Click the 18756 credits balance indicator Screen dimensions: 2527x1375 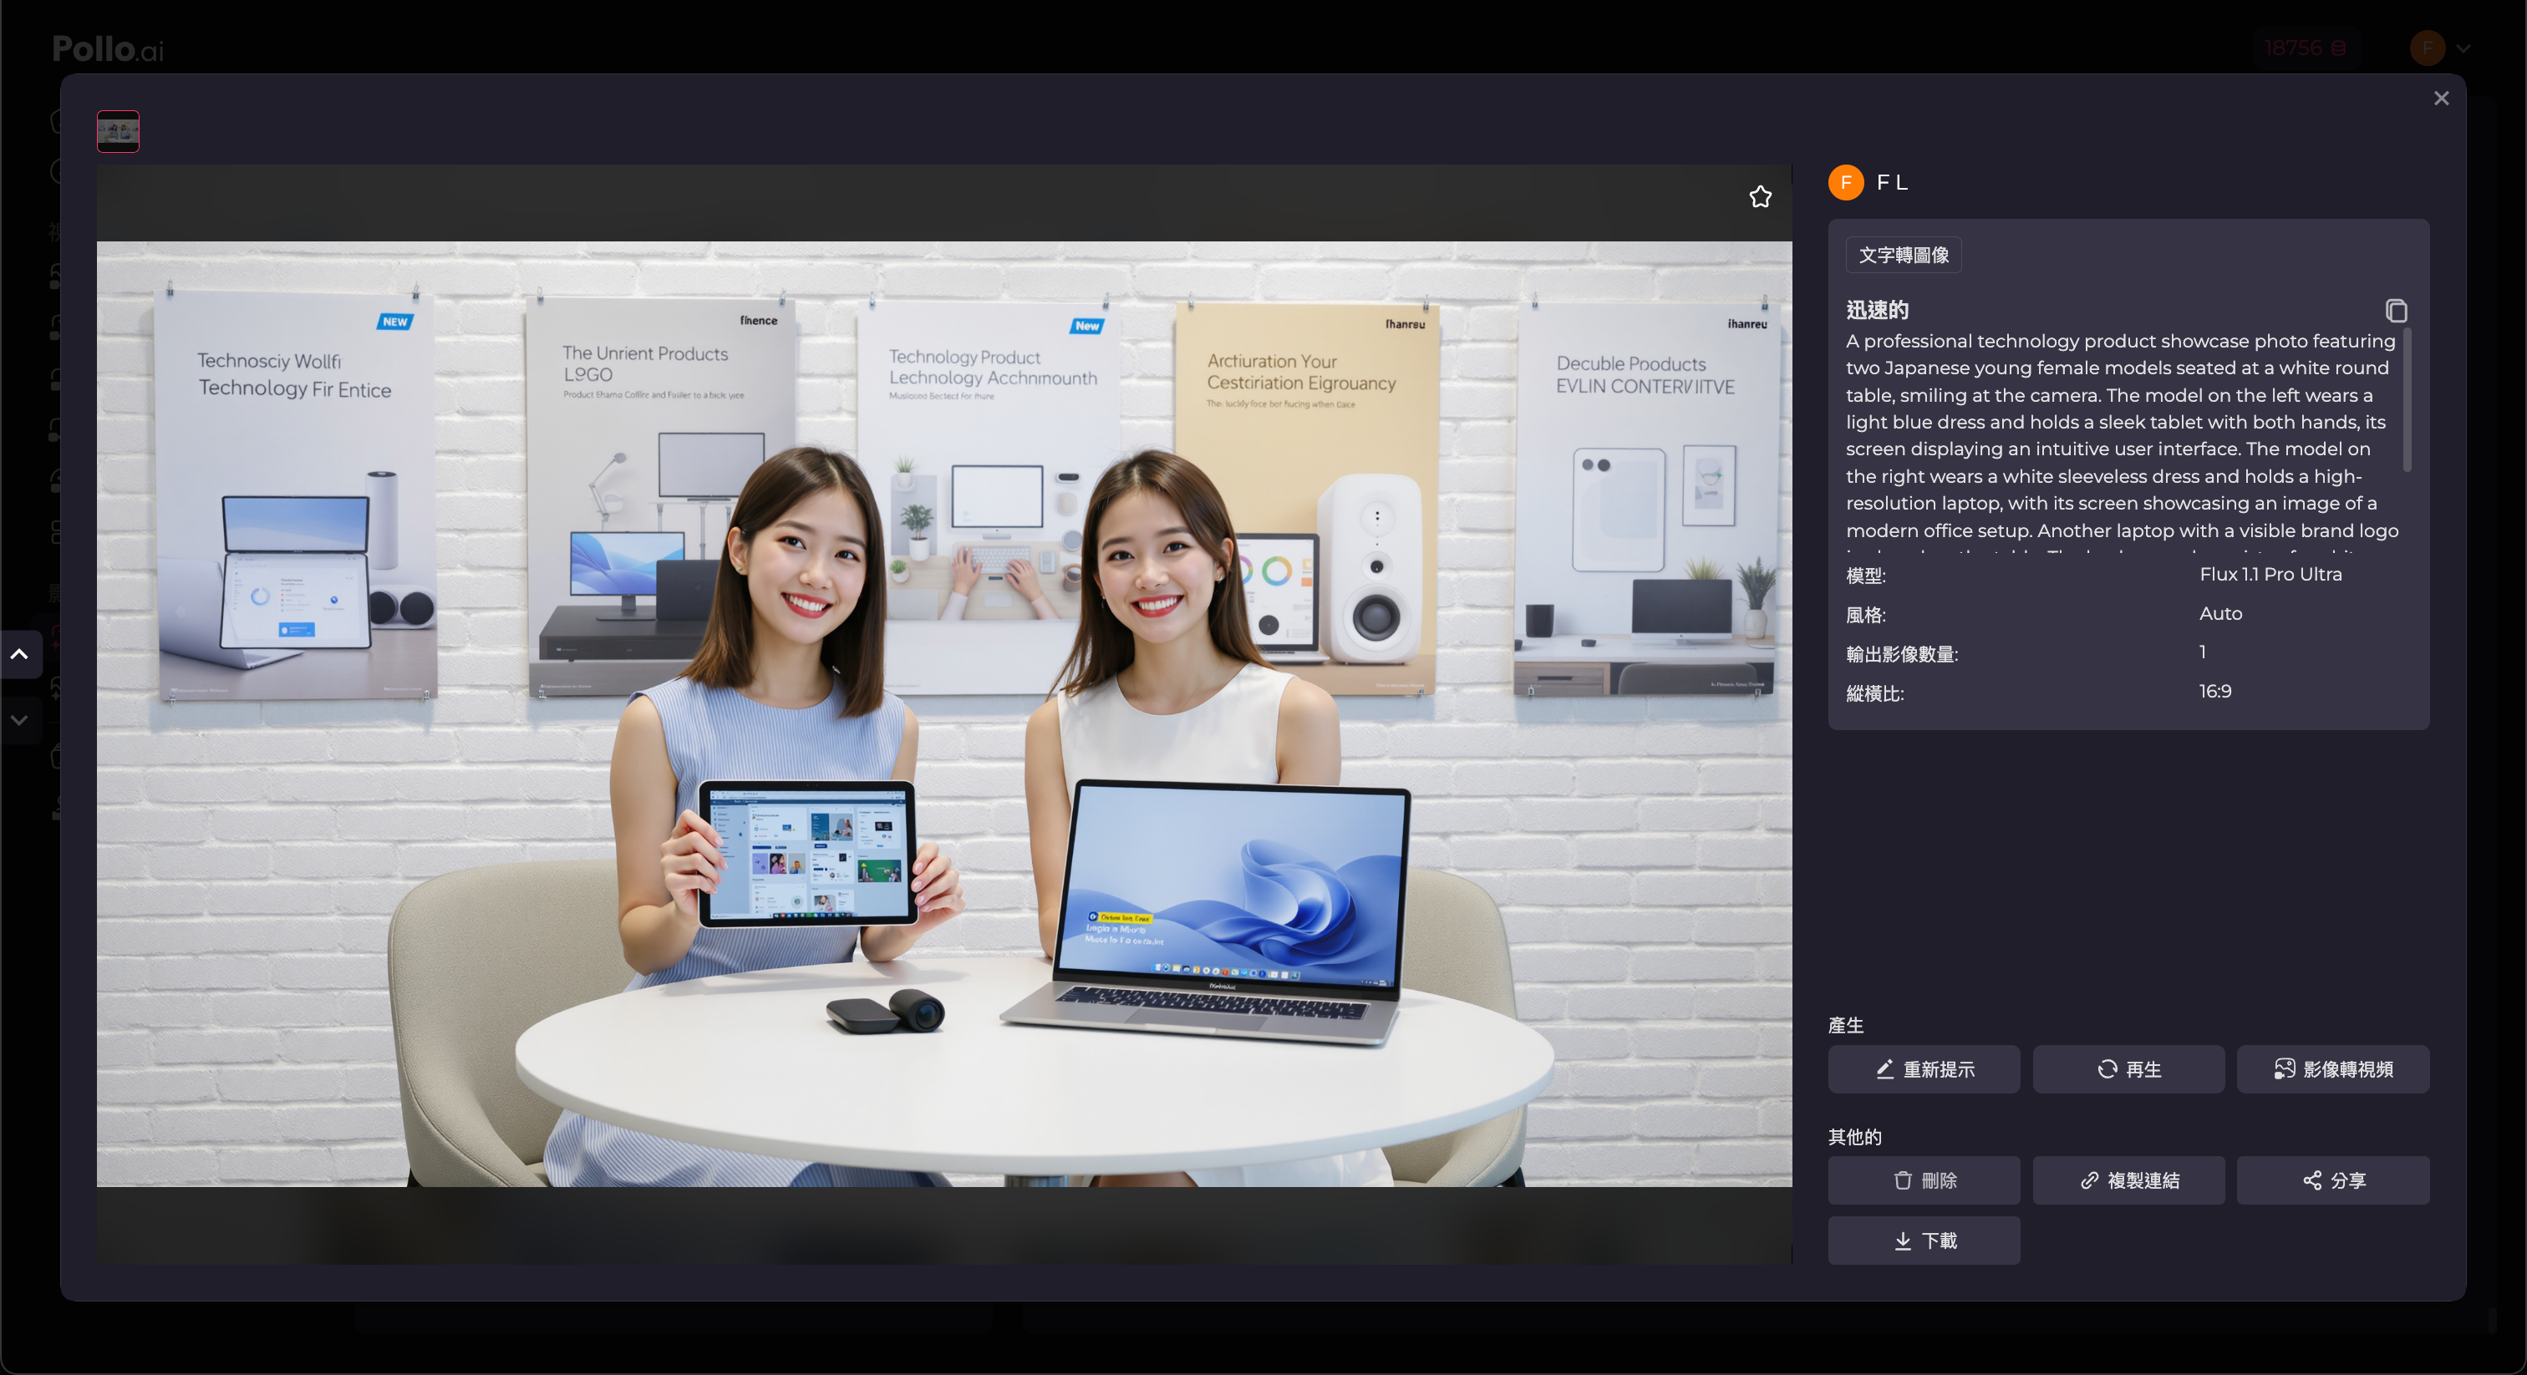point(2305,48)
